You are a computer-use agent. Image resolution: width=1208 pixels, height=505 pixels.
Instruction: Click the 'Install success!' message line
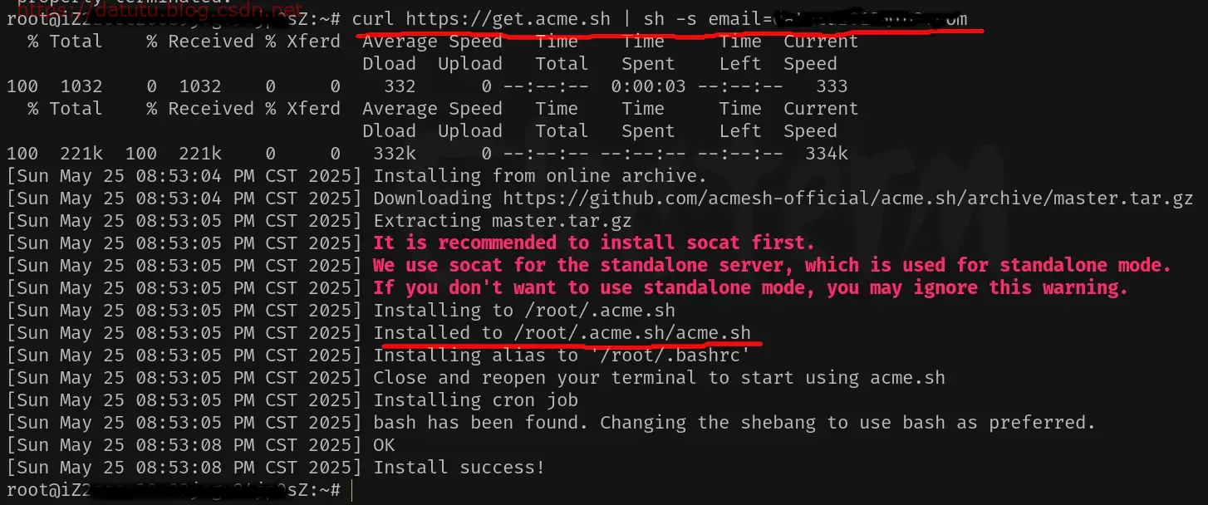click(459, 468)
